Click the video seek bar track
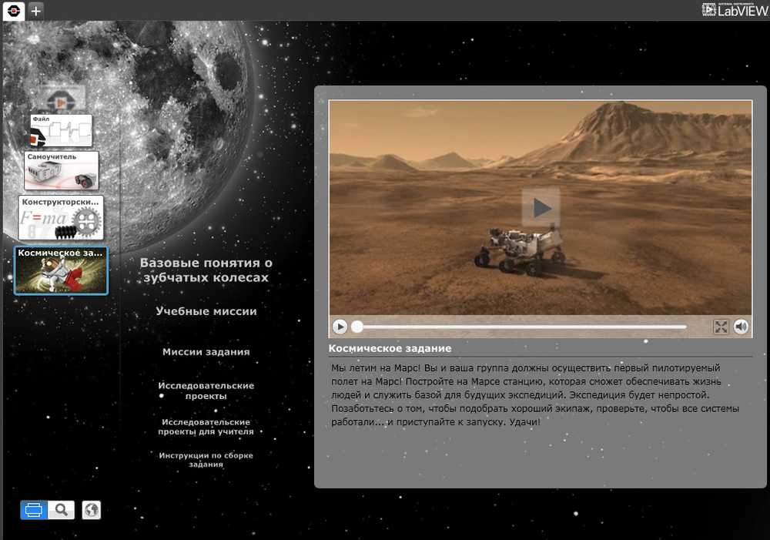 pos(524,327)
